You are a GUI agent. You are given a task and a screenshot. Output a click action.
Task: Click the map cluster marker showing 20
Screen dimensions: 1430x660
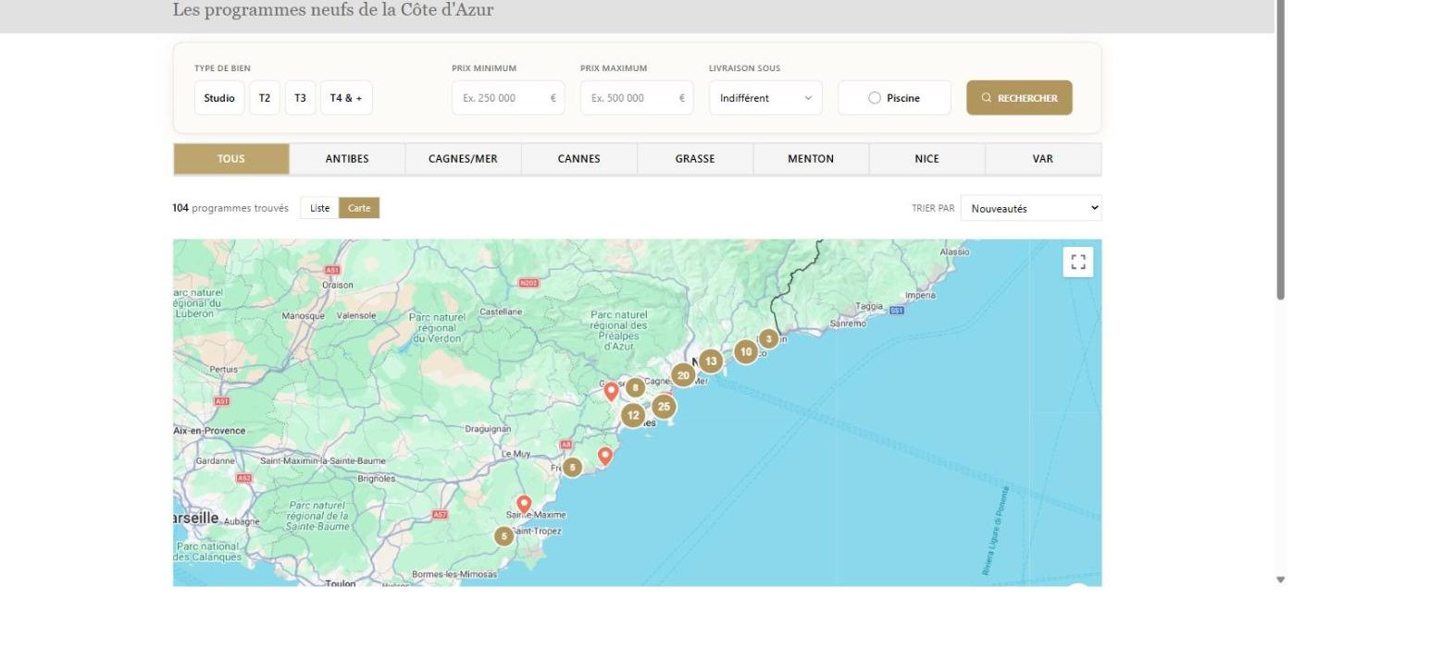pos(683,375)
